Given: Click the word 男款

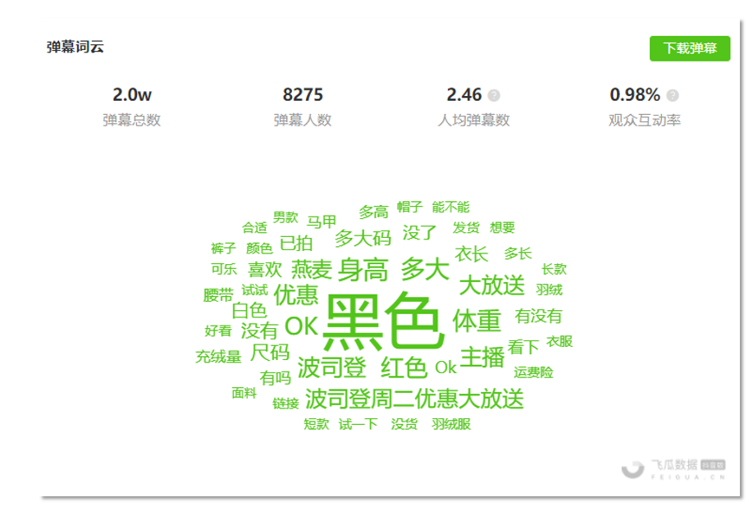Looking at the screenshot, I should coord(285,217).
